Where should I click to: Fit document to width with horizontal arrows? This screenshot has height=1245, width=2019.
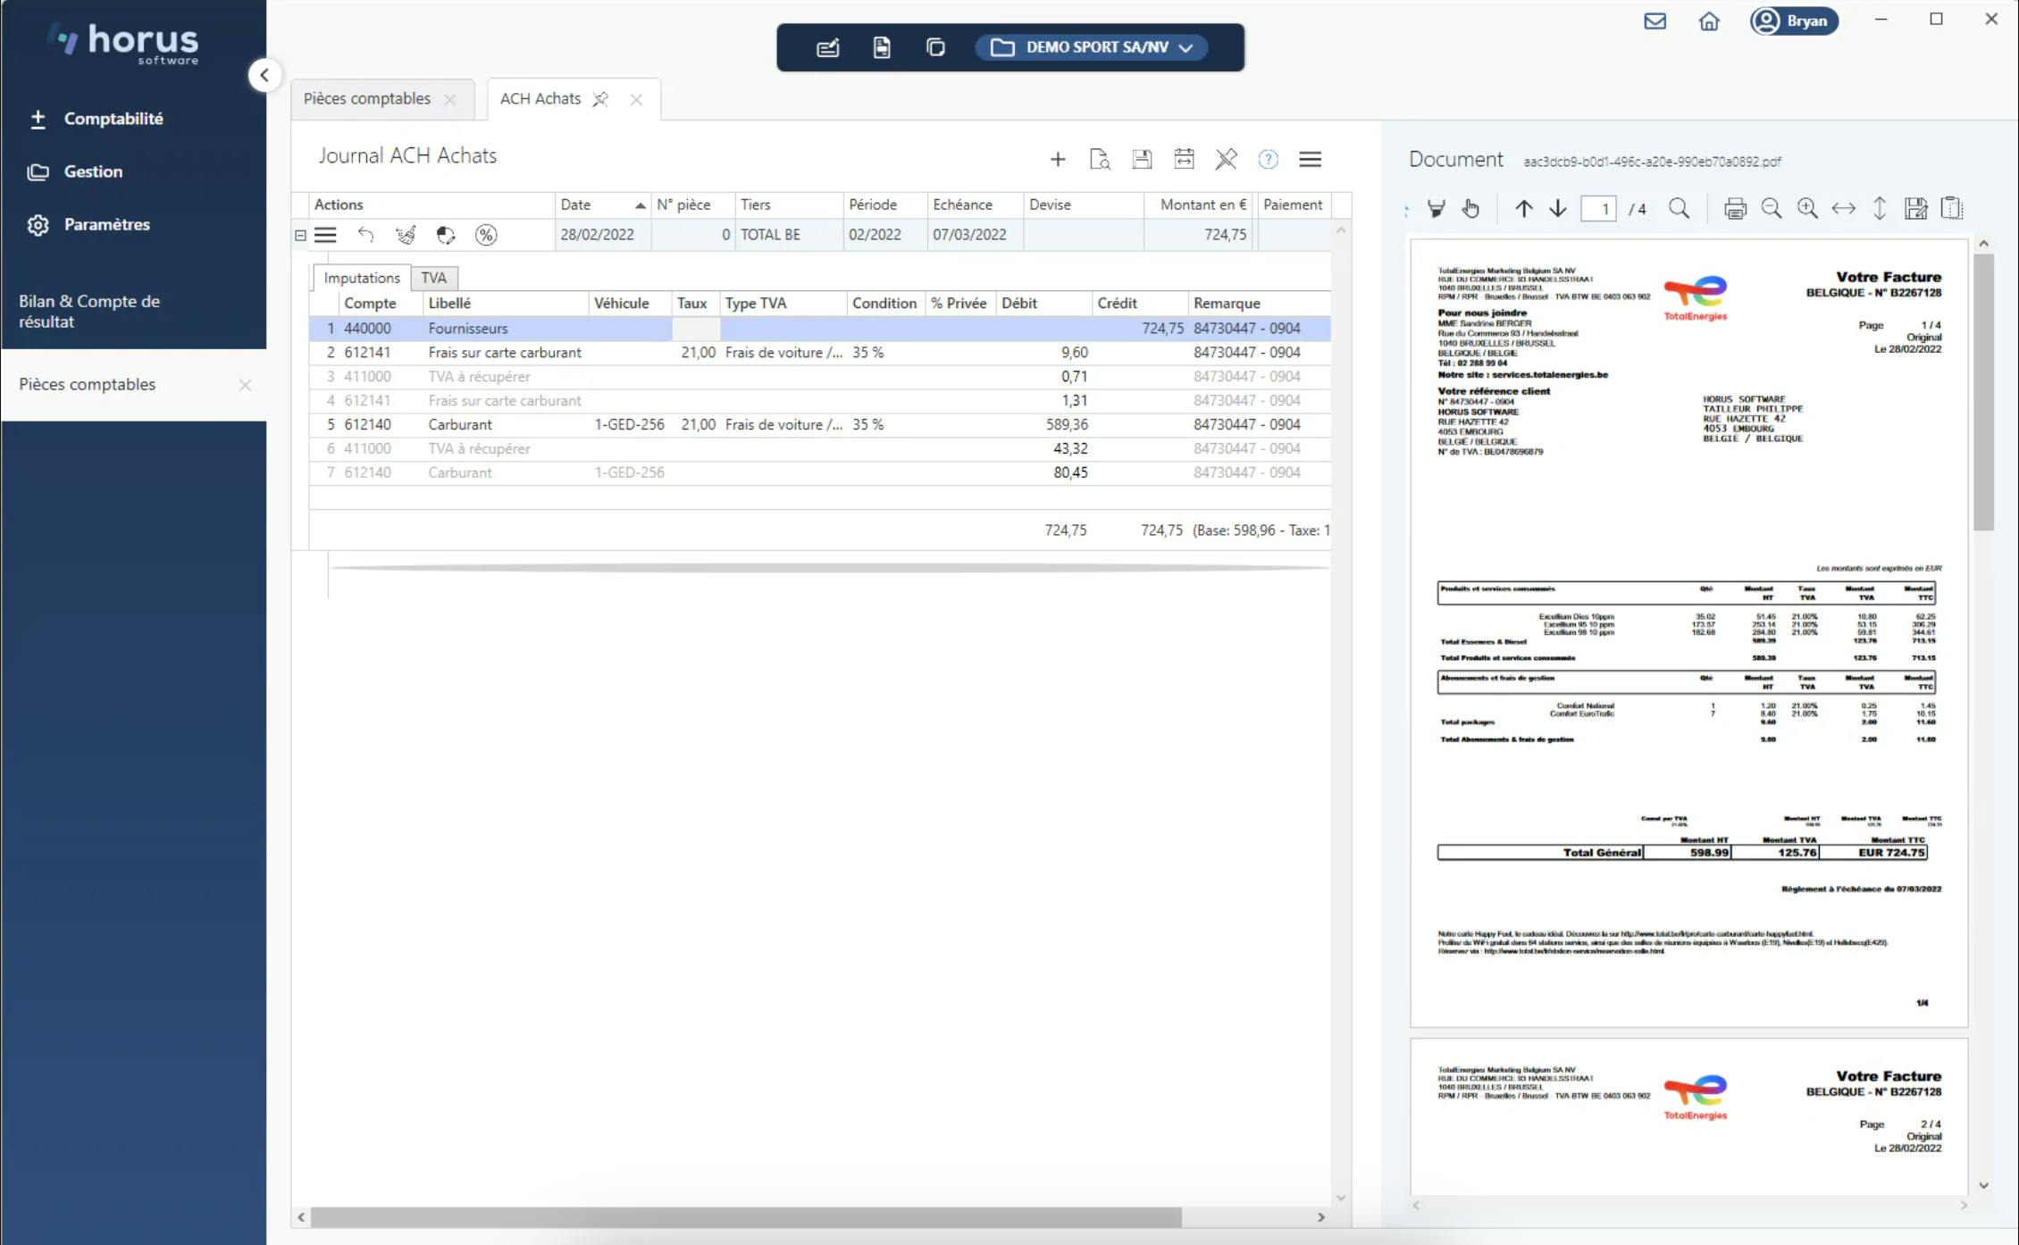point(1843,209)
